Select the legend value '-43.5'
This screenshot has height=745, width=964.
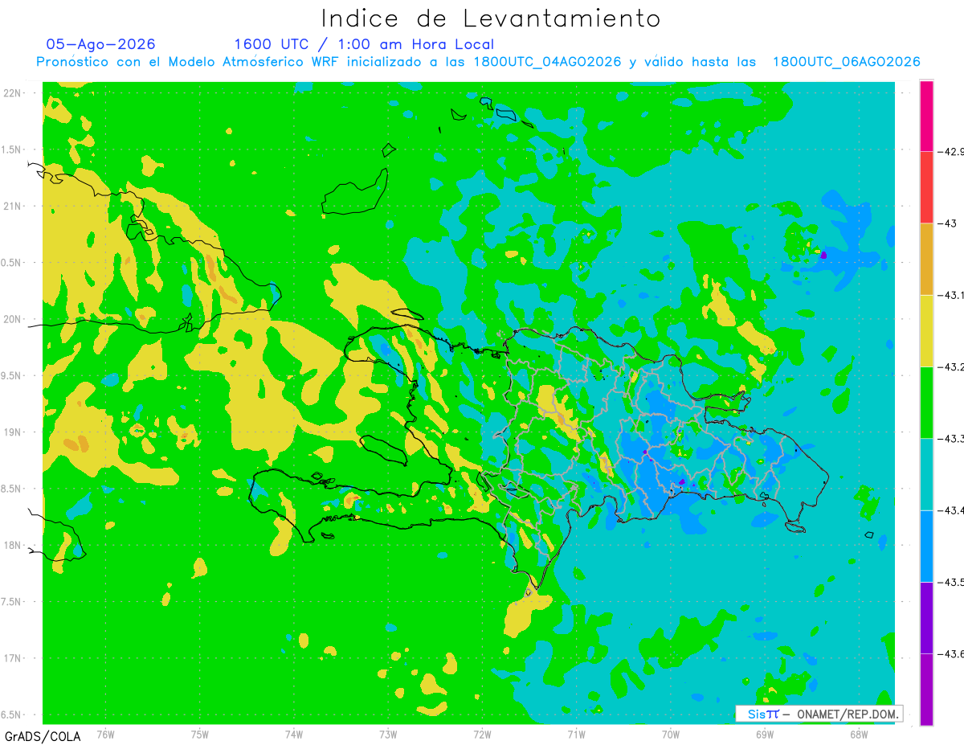952,581
